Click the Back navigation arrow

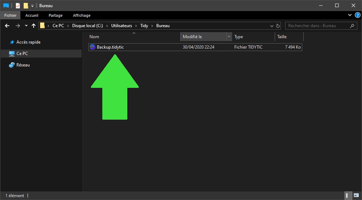pyautogui.click(x=7, y=26)
